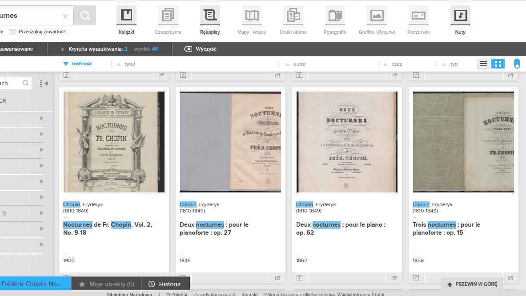Image resolution: width=526 pixels, height=296 pixels.
Task: Select the Rękopisy category icon
Action: (210, 15)
